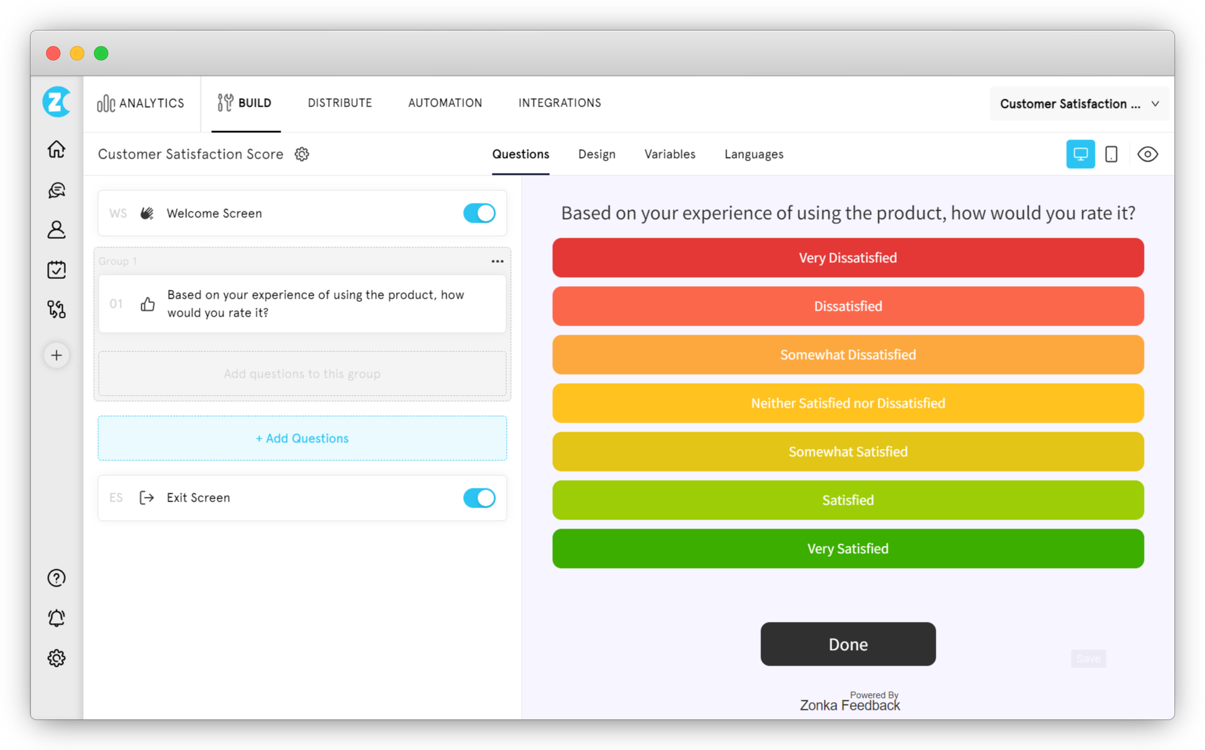Viewport: 1205px width, 750px height.
Task: Open the workflows icon in the left sidebar
Action: pos(56,309)
